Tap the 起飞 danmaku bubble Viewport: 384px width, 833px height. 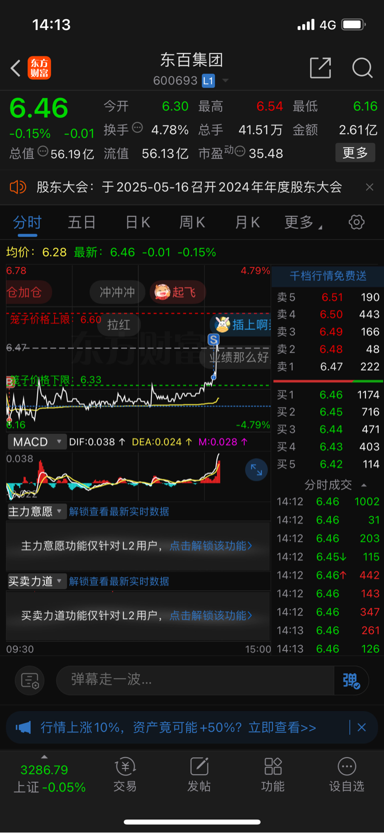point(177,292)
